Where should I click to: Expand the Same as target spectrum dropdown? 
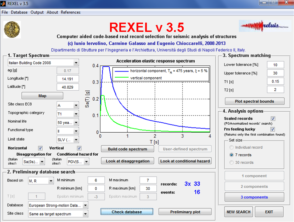click(x=58, y=214)
